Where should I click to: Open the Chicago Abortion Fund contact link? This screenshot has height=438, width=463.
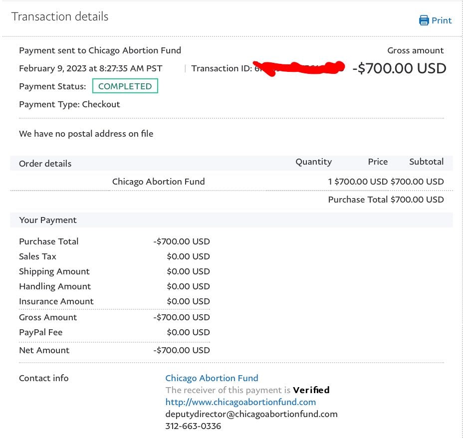point(212,378)
